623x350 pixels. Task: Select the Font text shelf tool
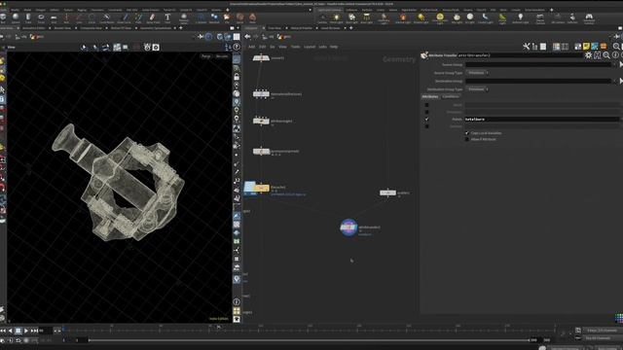(167, 17)
